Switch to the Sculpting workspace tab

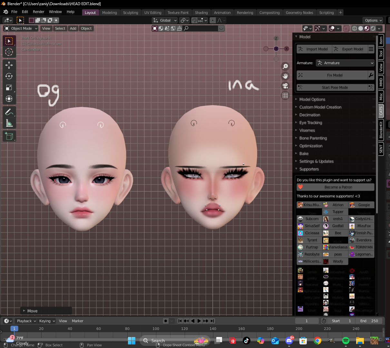(131, 13)
